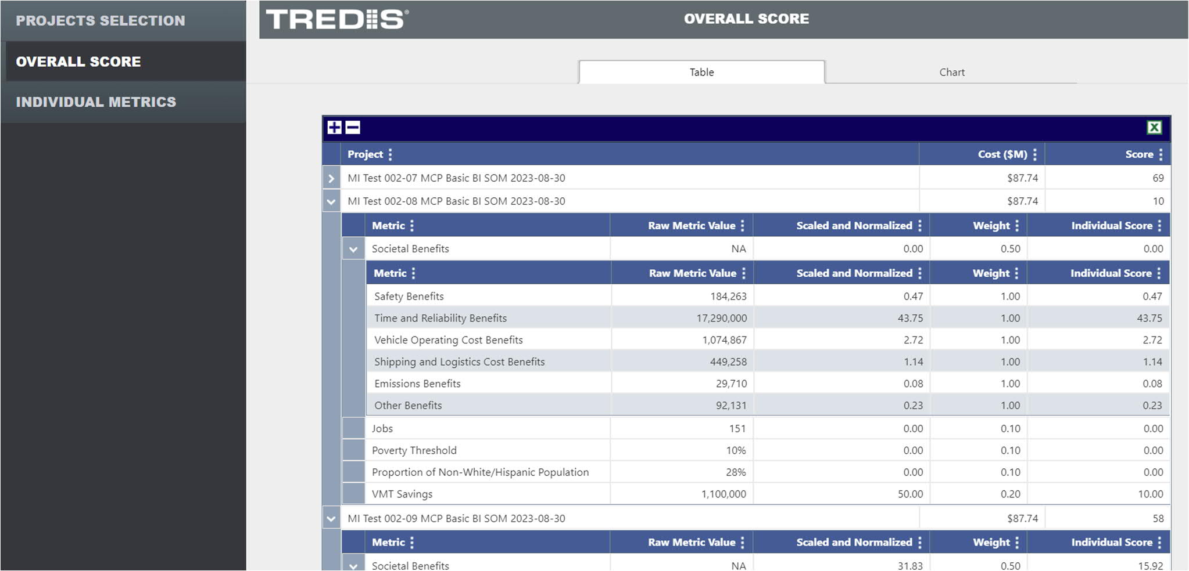Click the MI Test 002-08 project name
This screenshot has width=1189, height=571.
(x=456, y=201)
